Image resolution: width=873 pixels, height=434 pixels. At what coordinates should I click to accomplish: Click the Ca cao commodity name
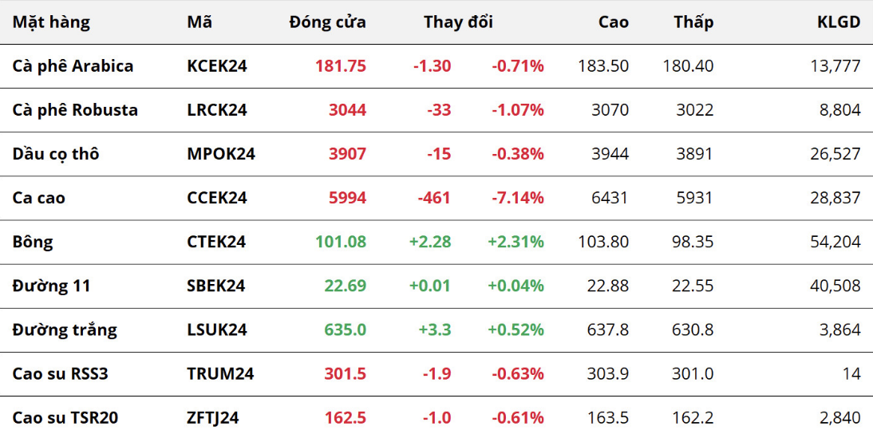pyautogui.click(x=39, y=198)
